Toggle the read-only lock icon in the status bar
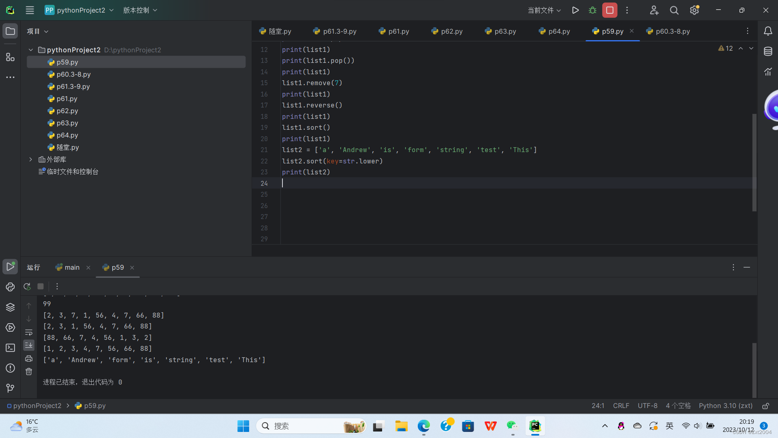The width and height of the screenshot is (778, 438). point(765,406)
